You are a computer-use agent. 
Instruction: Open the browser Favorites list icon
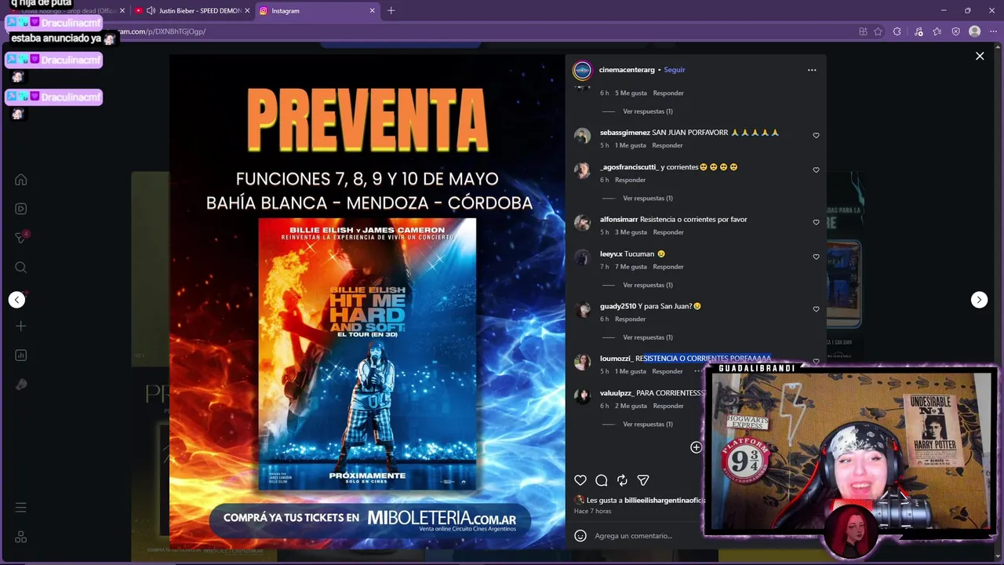point(937,31)
